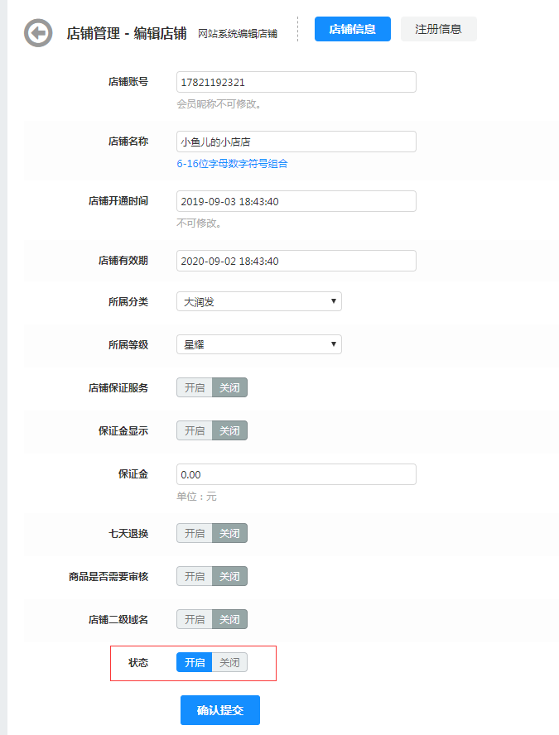Click the 店铺账号 input field
The width and height of the screenshot is (559, 735).
[x=296, y=83]
